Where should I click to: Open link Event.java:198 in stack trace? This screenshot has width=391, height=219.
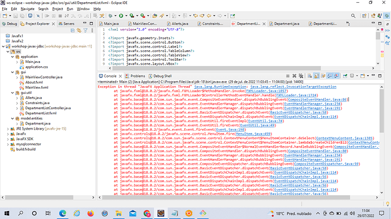[x=230, y=130]
